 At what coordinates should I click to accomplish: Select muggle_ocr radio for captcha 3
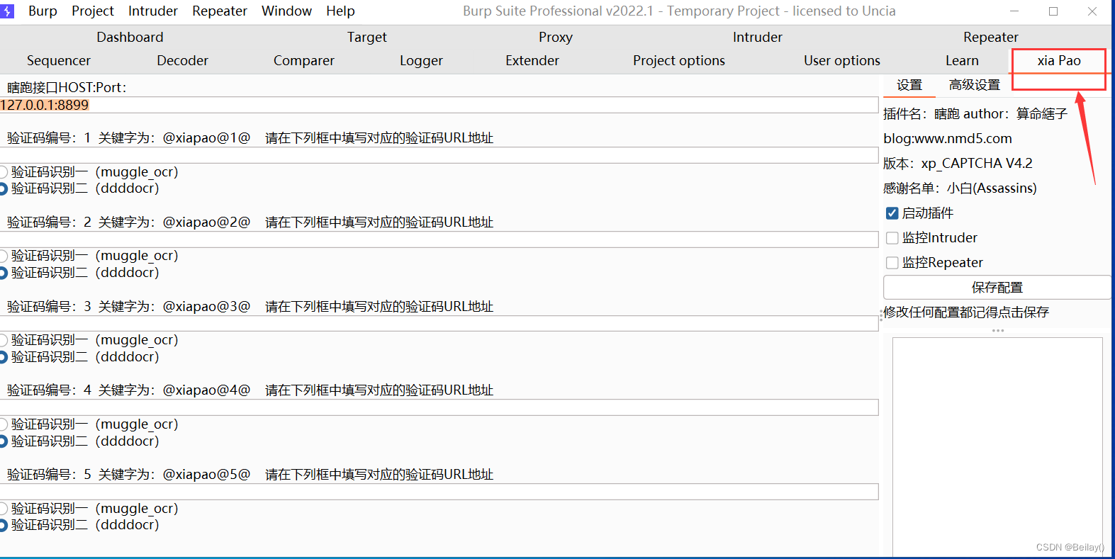4,340
